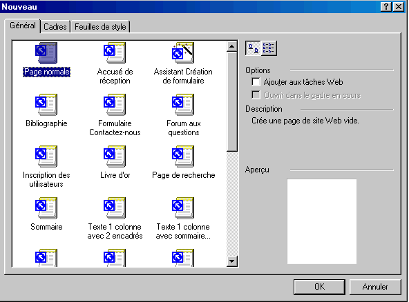
Task: Confirm with the OK button
Action: [x=319, y=287]
